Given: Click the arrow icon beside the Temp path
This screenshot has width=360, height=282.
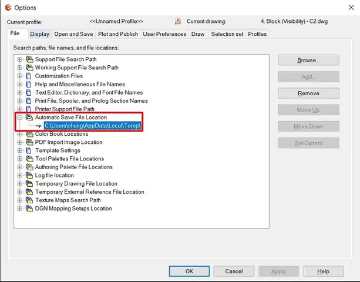Looking at the screenshot, I should click(x=38, y=126).
